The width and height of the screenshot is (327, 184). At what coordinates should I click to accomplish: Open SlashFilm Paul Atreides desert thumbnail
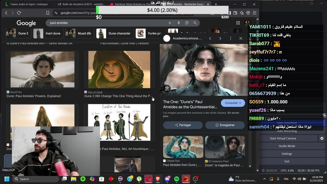(x=42, y=70)
